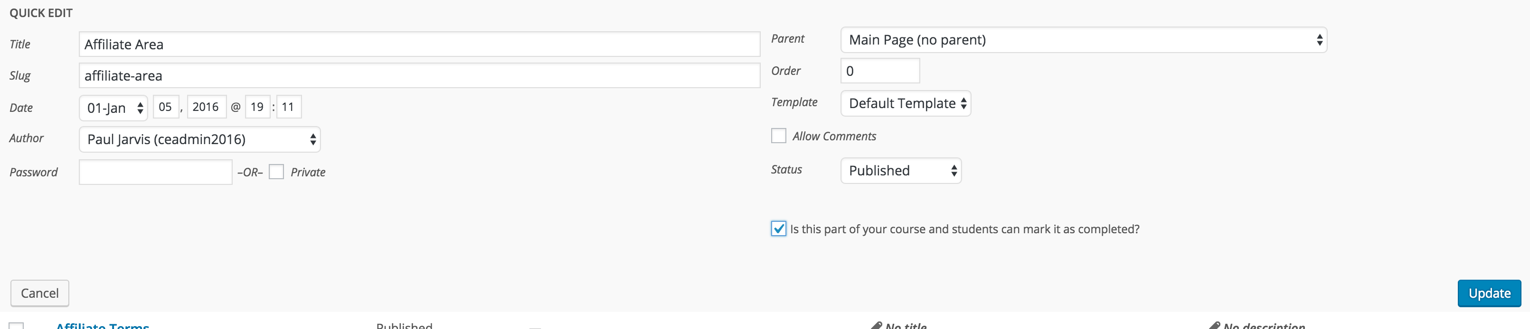Edit the year field showing 2016
The width and height of the screenshot is (1530, 329).
(206, 107)
